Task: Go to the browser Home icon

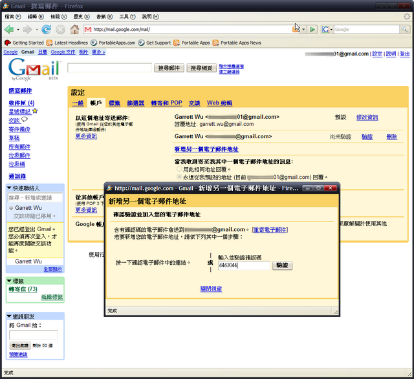Action: pyautogui.click(x=74, y=29)
